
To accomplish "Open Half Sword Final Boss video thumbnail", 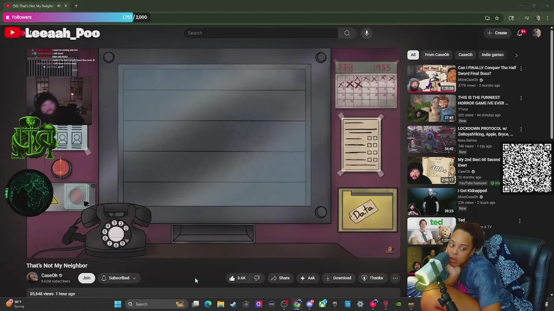I will 432,78.
